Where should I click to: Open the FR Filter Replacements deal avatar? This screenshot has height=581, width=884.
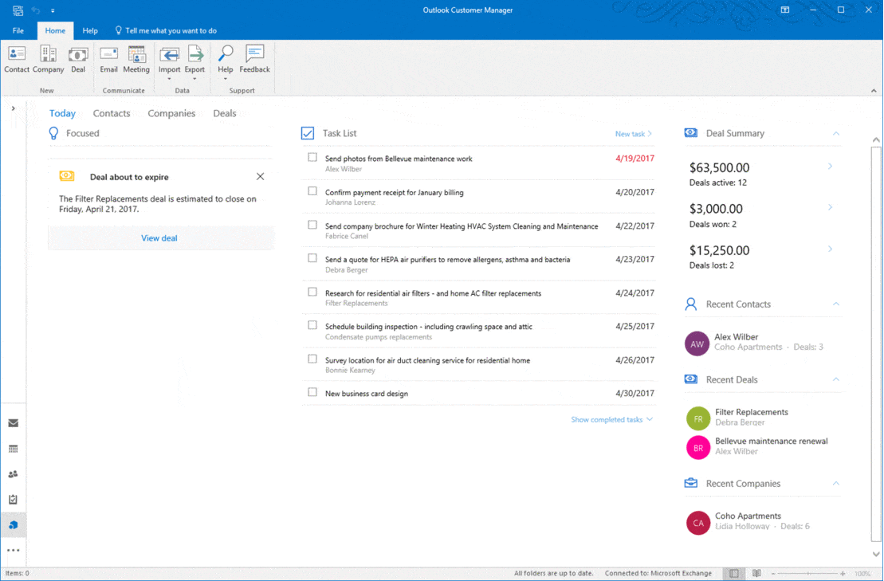[x=698, y=418]
